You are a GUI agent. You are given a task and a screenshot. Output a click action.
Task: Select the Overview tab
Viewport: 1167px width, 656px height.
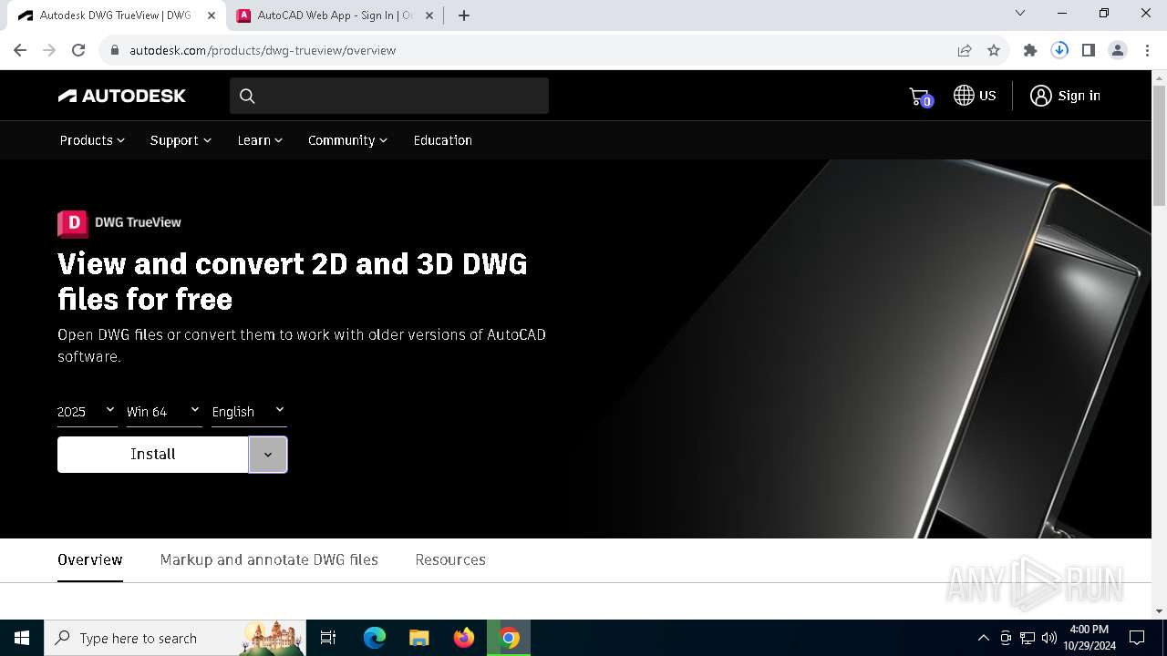pos(90,559)
